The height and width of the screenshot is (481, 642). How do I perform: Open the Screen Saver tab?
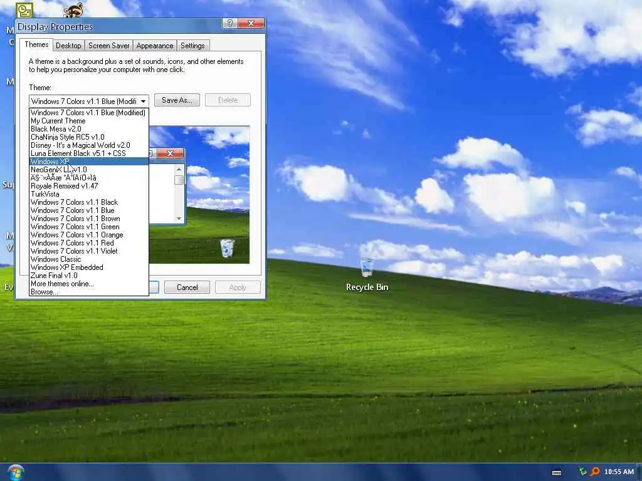point(109,45)
